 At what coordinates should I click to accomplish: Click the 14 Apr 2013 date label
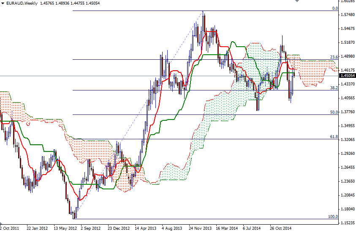[146, 228]
